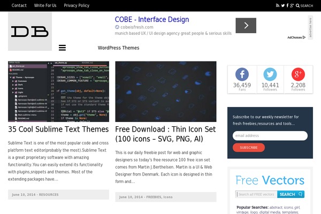The width and height of the screenshot is (321, 214).
Task: Click the newsletter subscribe description text
Action: [x=265, y=120]
